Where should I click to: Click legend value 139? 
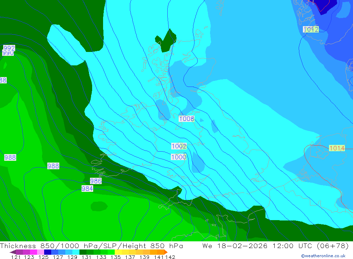click(144, 257)
